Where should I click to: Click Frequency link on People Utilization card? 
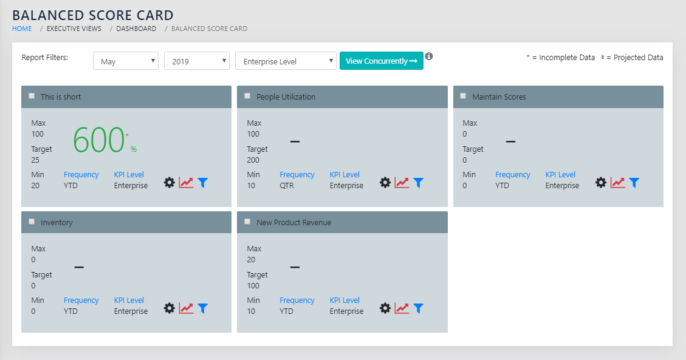coord(297,175)
